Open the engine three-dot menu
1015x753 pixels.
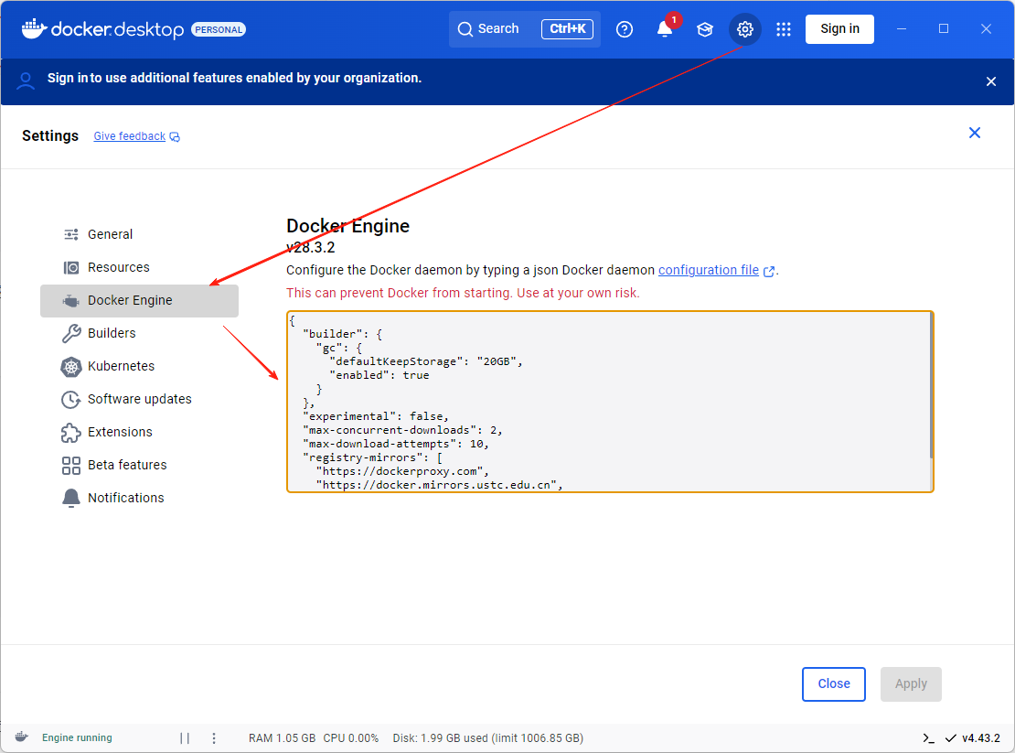click(214, 738)
